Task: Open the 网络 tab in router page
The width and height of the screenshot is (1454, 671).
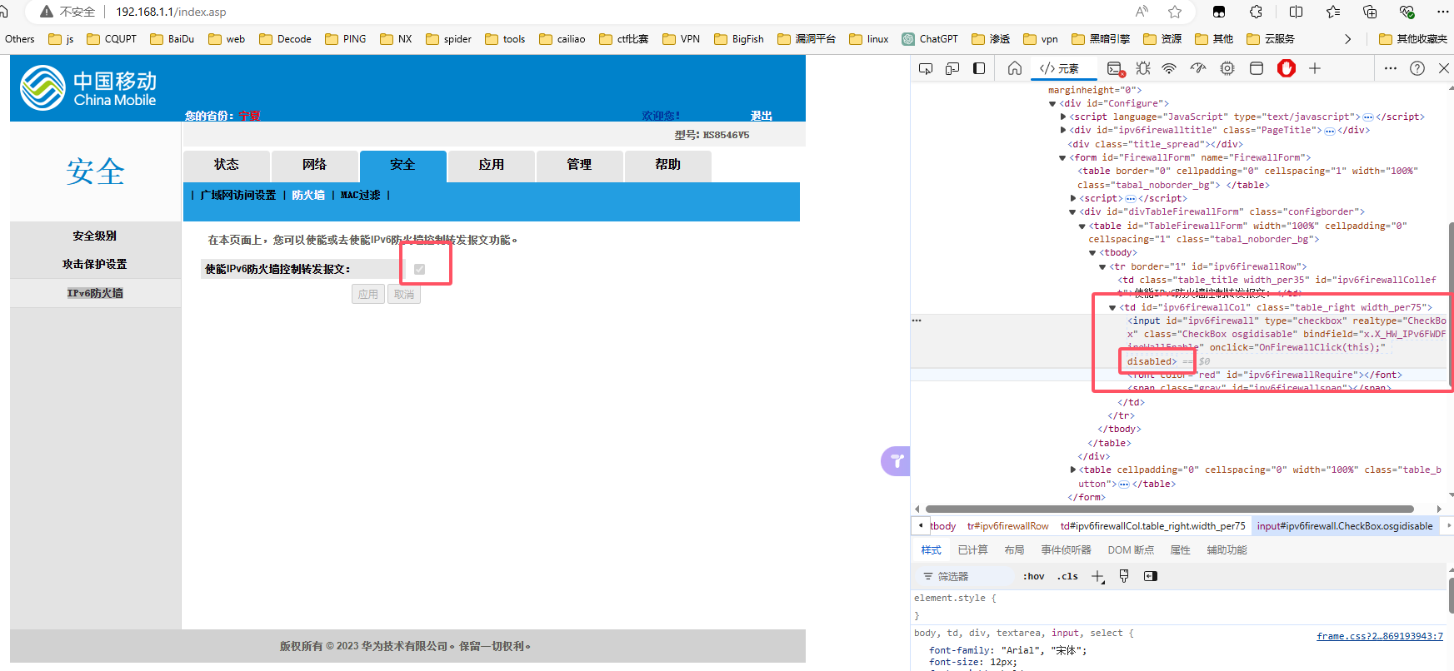Action: pyautogui.click(x=315, y=166)
